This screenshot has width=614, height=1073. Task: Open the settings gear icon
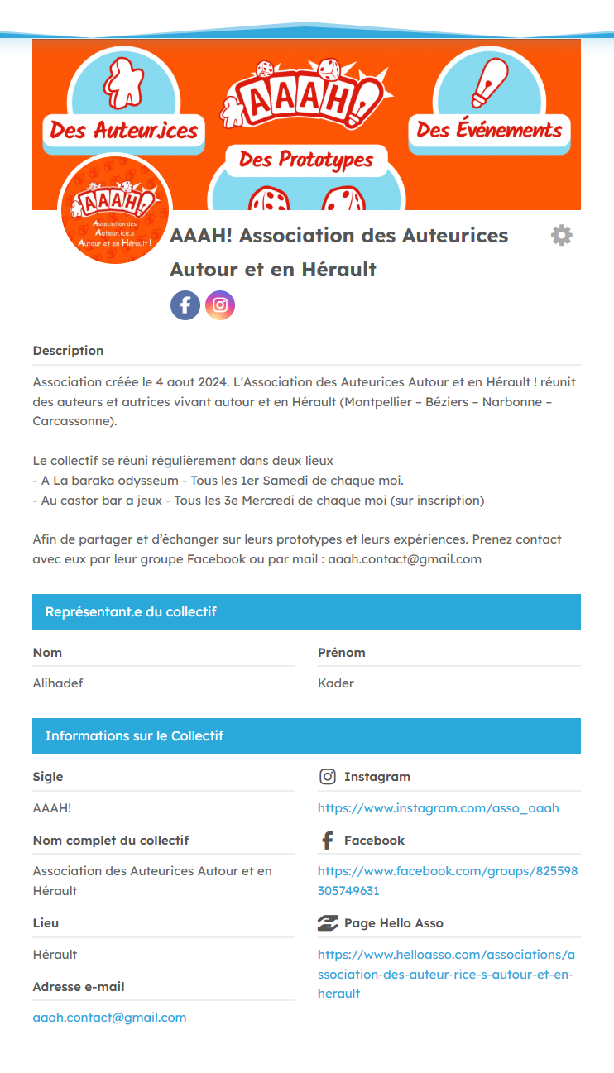point(562,236)
